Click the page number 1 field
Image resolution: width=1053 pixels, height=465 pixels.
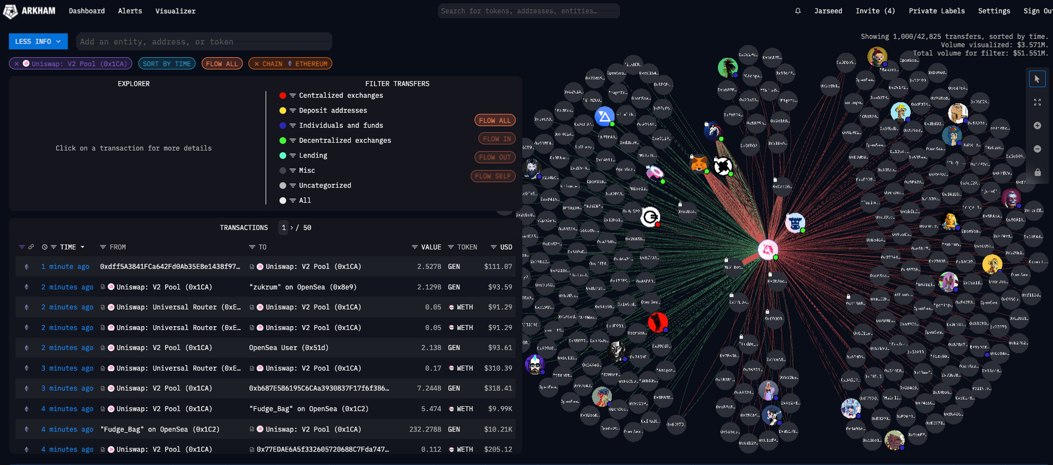pos(283,228)
